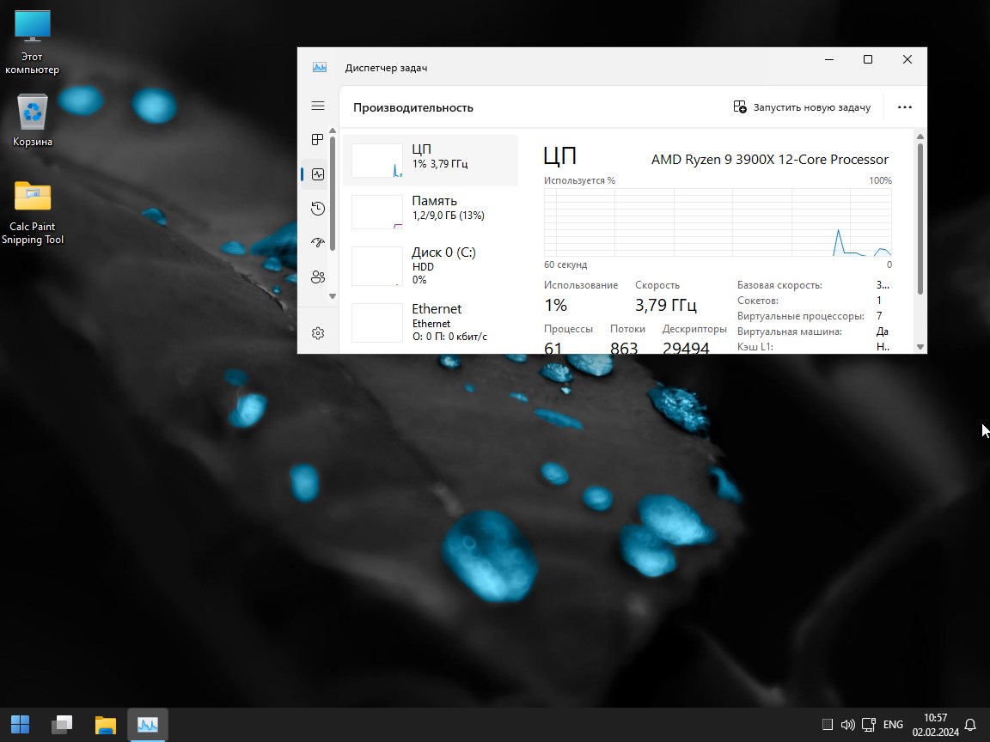This screenshot has width=990, height=742.
Task: Close the Диспетчер задач window
Action: point(907,59)
